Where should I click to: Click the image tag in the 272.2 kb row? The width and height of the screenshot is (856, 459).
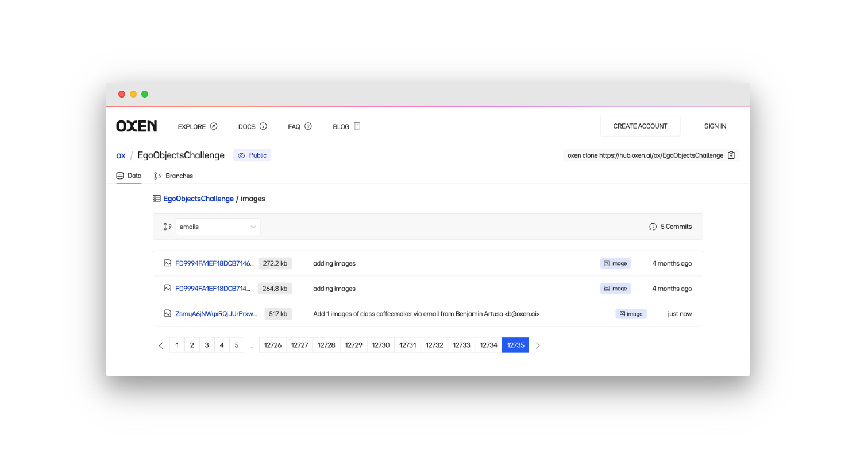[615, 263]
